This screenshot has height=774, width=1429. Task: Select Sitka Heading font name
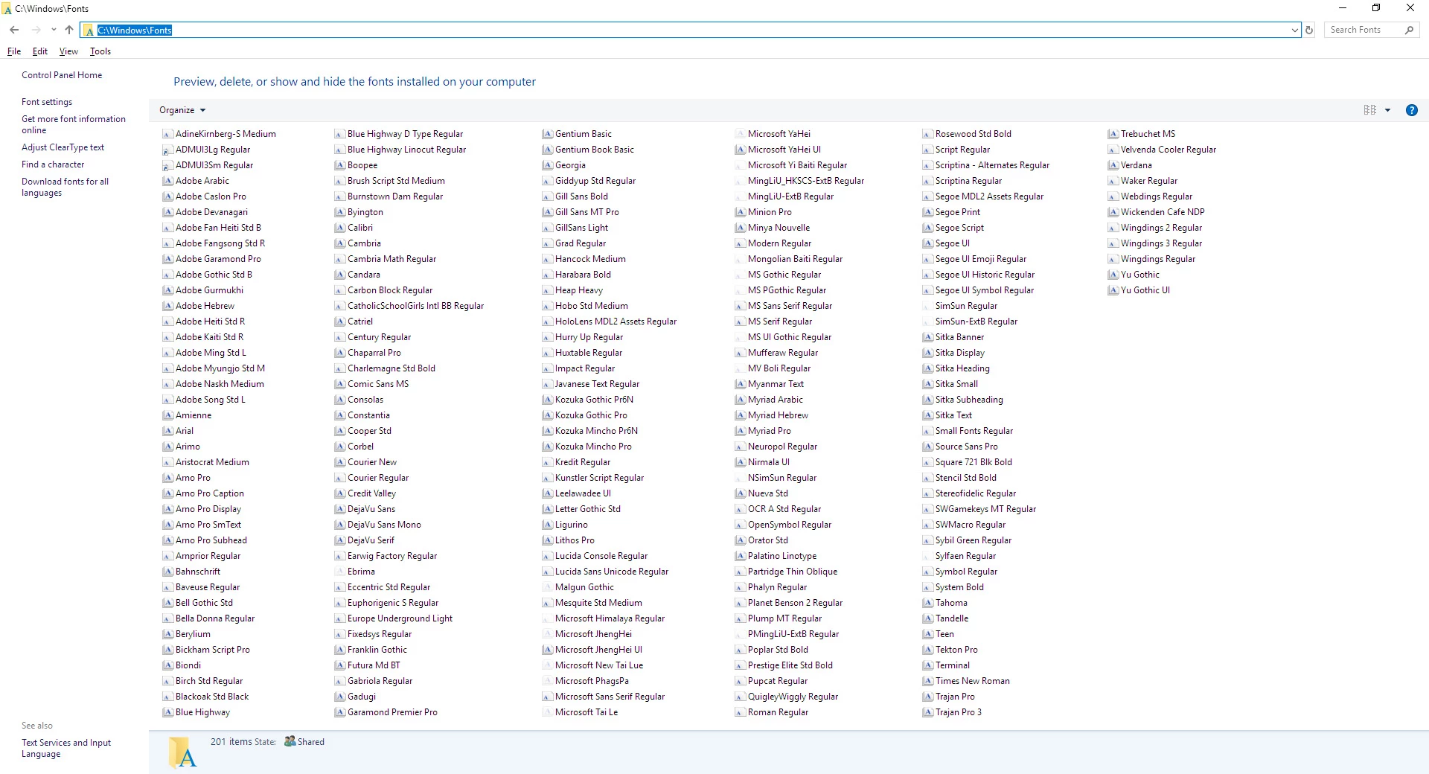click(x=962, y=368)
